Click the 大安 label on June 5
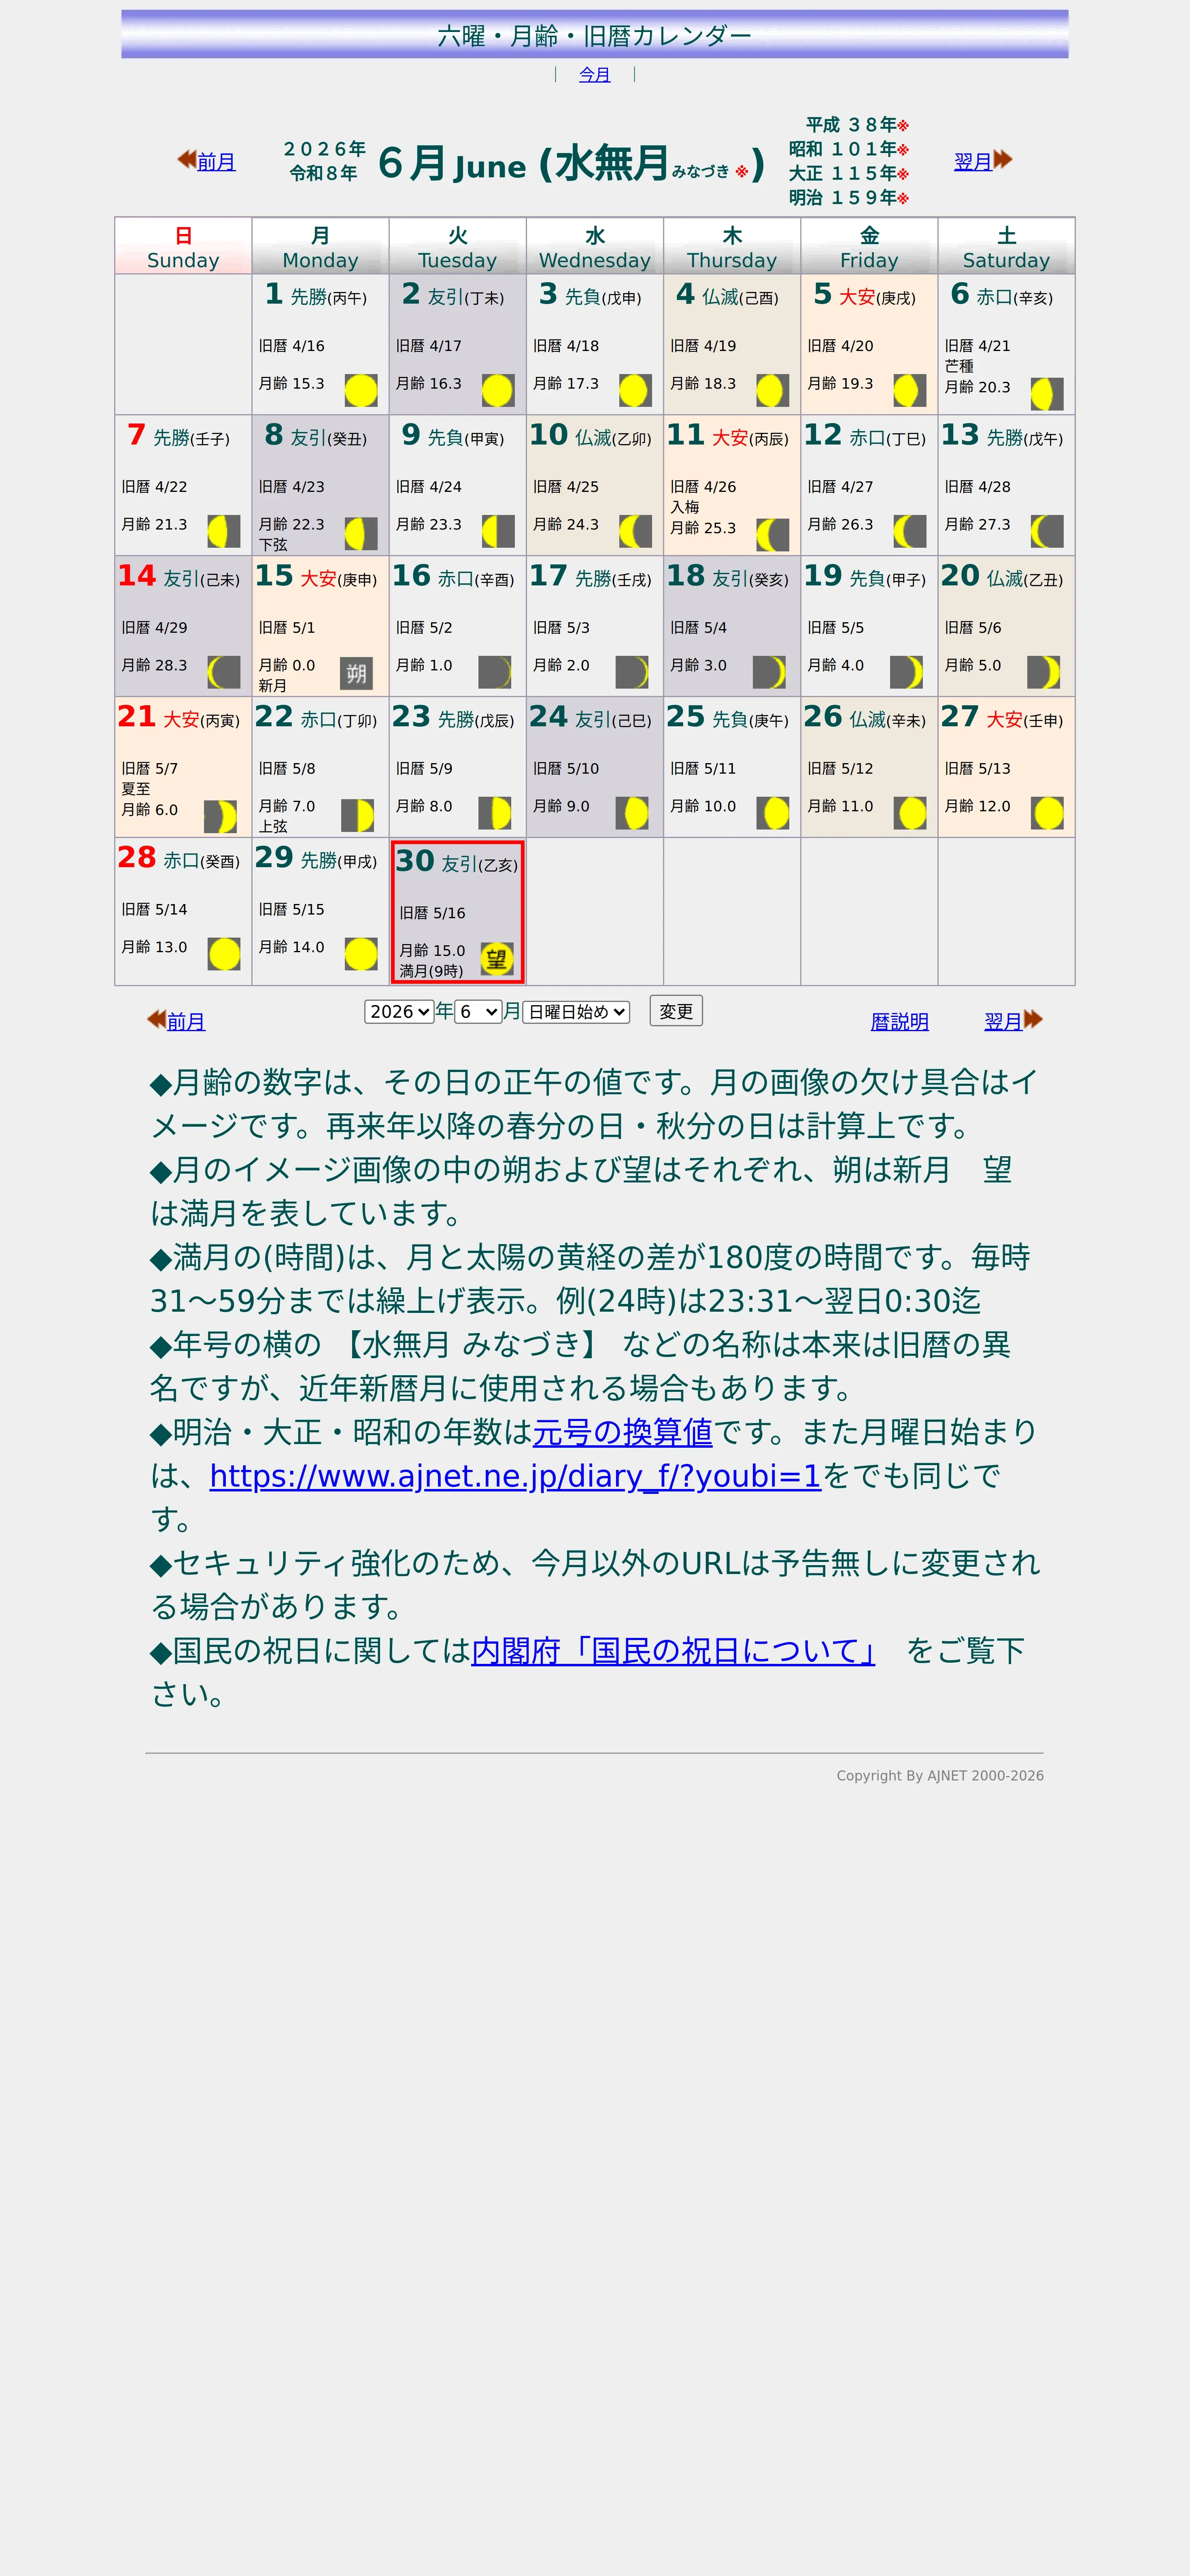The image size is (1190, 2576). click(857, 297)
